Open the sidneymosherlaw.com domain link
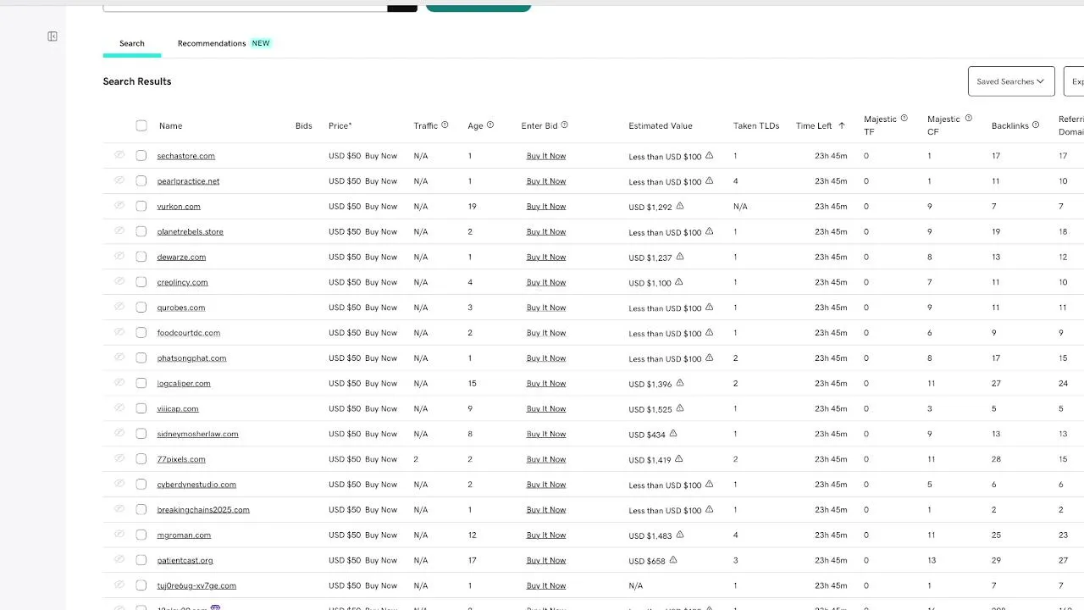This screenshot has height=610, width=1084. pos(197,434)
